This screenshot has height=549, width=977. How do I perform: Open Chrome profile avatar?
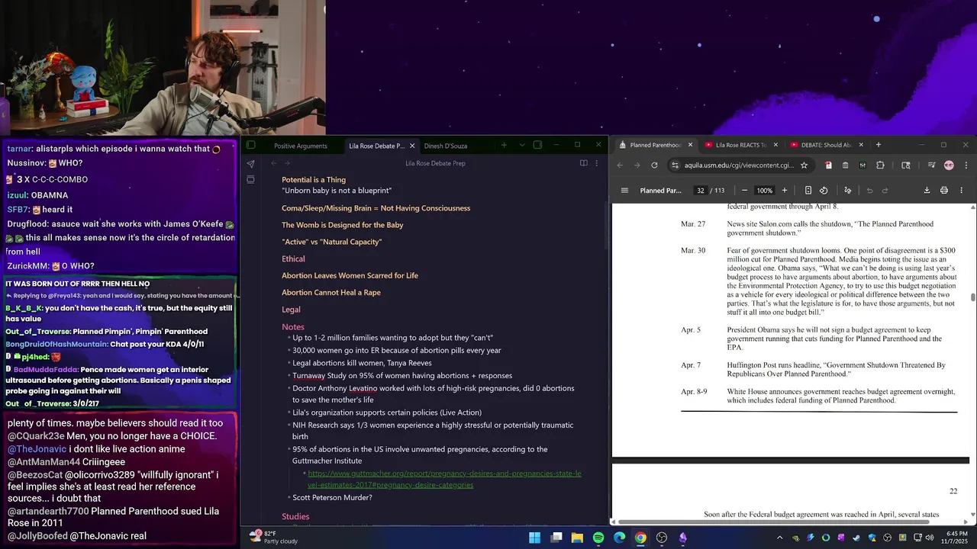[x=949, y=165]
